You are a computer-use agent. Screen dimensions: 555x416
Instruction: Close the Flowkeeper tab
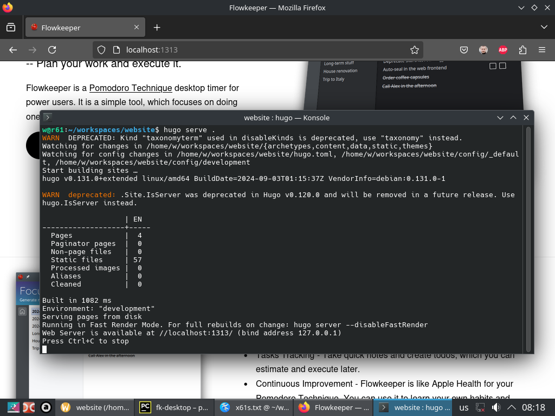point(136,27)
